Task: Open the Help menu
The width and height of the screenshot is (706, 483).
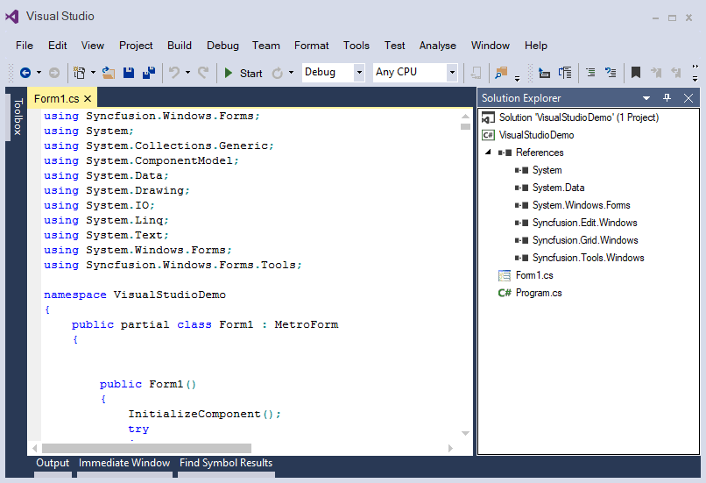Action: (536, 46)
